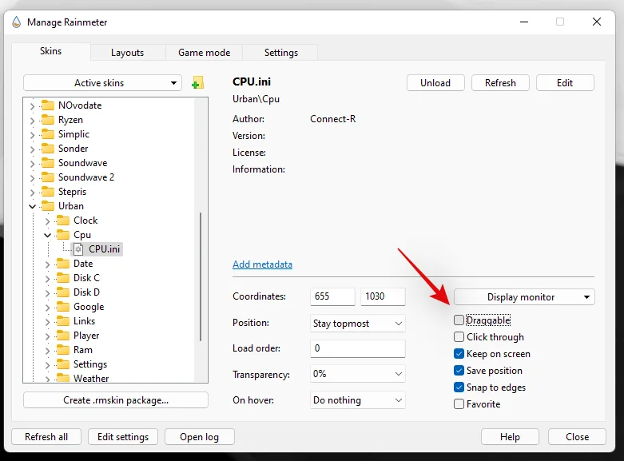Expand the Ram subfolder
Screen dimensions: 624x461
48,350
